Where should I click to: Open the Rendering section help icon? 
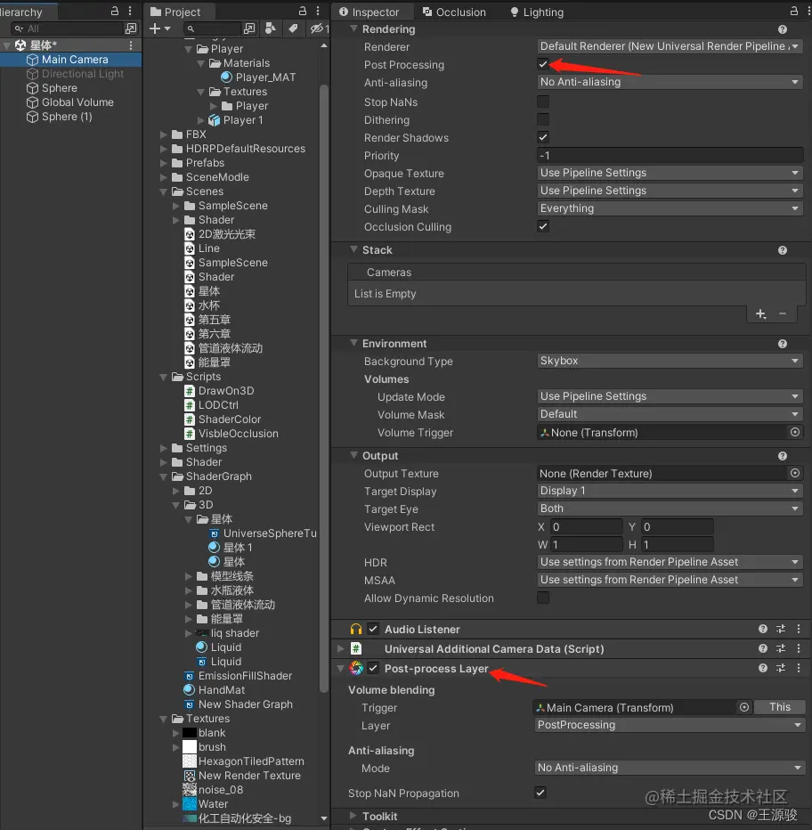click(783, 29)
